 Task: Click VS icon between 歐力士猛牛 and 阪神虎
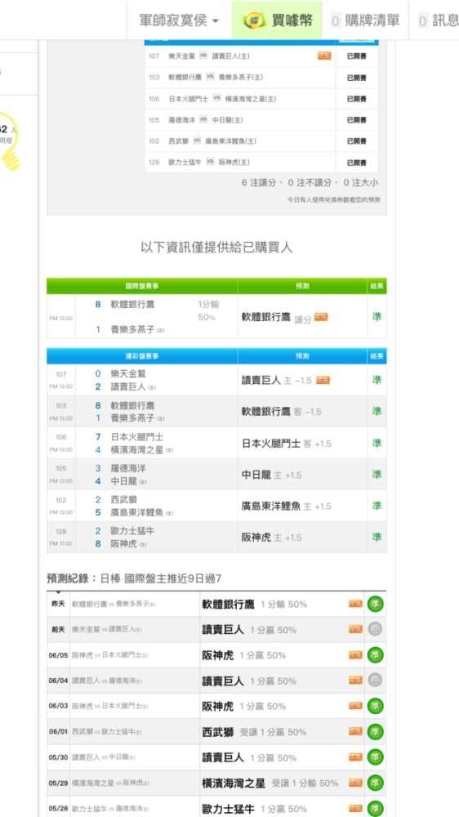210,162
